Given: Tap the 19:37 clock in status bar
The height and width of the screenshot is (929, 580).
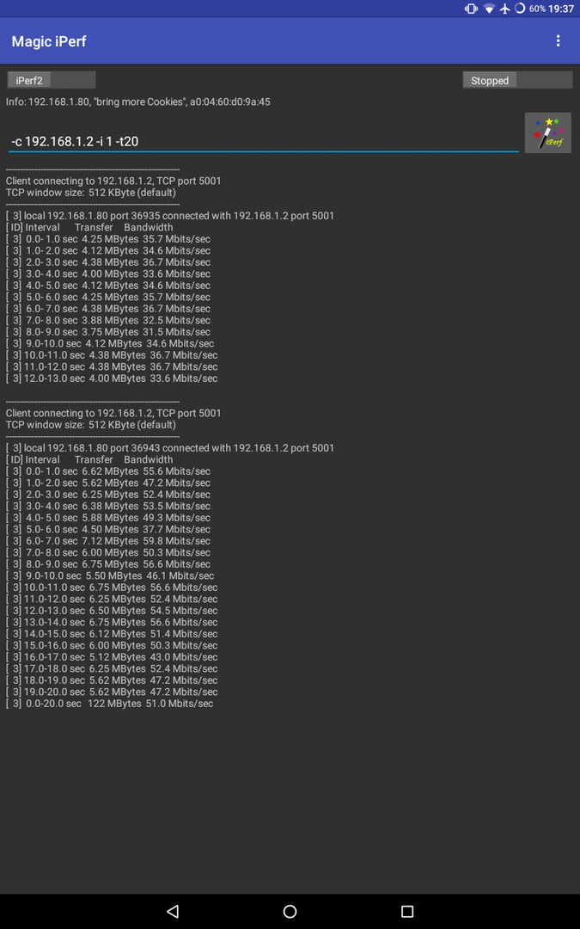Looking at the screenshot, I should tap(561, 9).
